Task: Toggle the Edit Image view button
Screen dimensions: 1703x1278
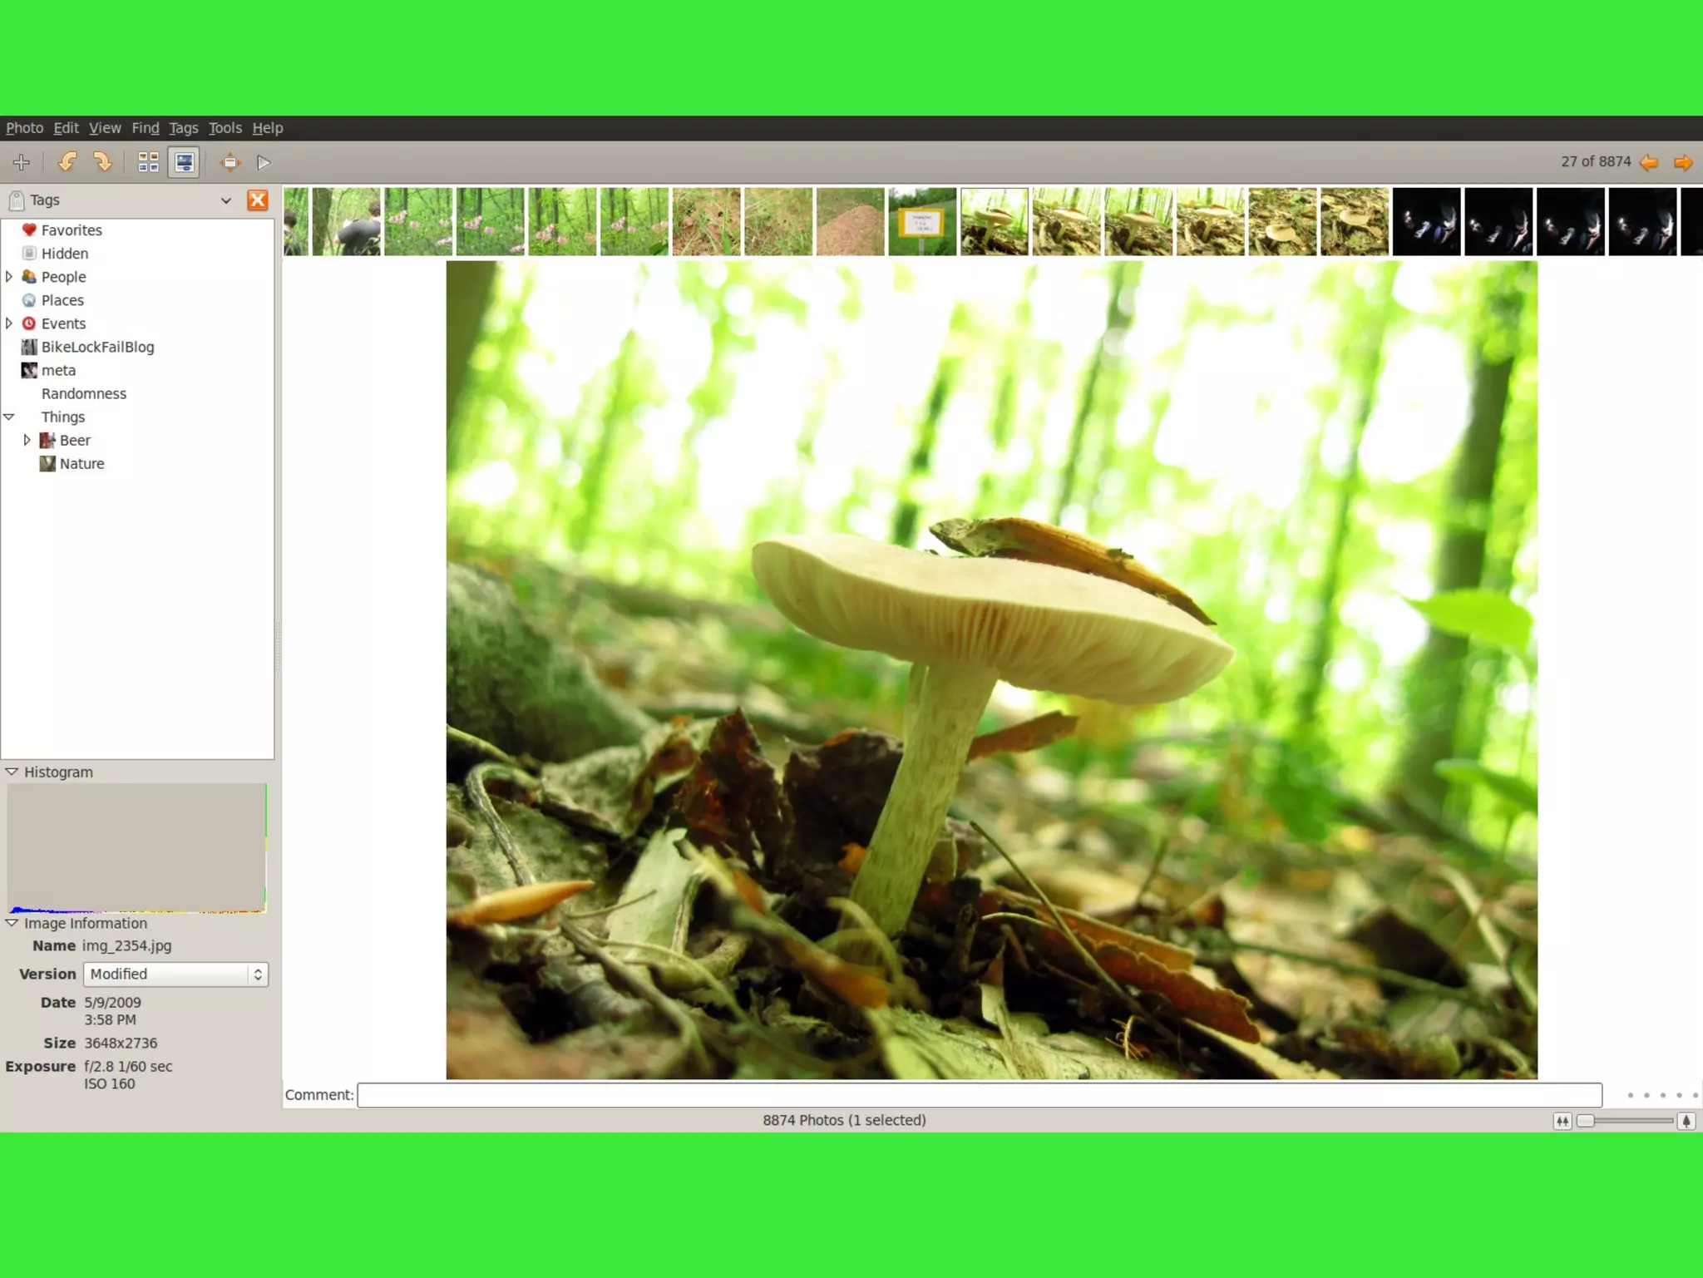Action: click(x=184, y=162)
